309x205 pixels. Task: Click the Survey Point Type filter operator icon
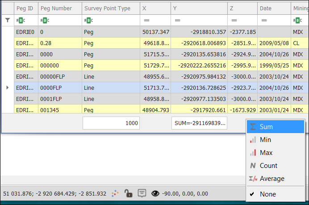89,20
